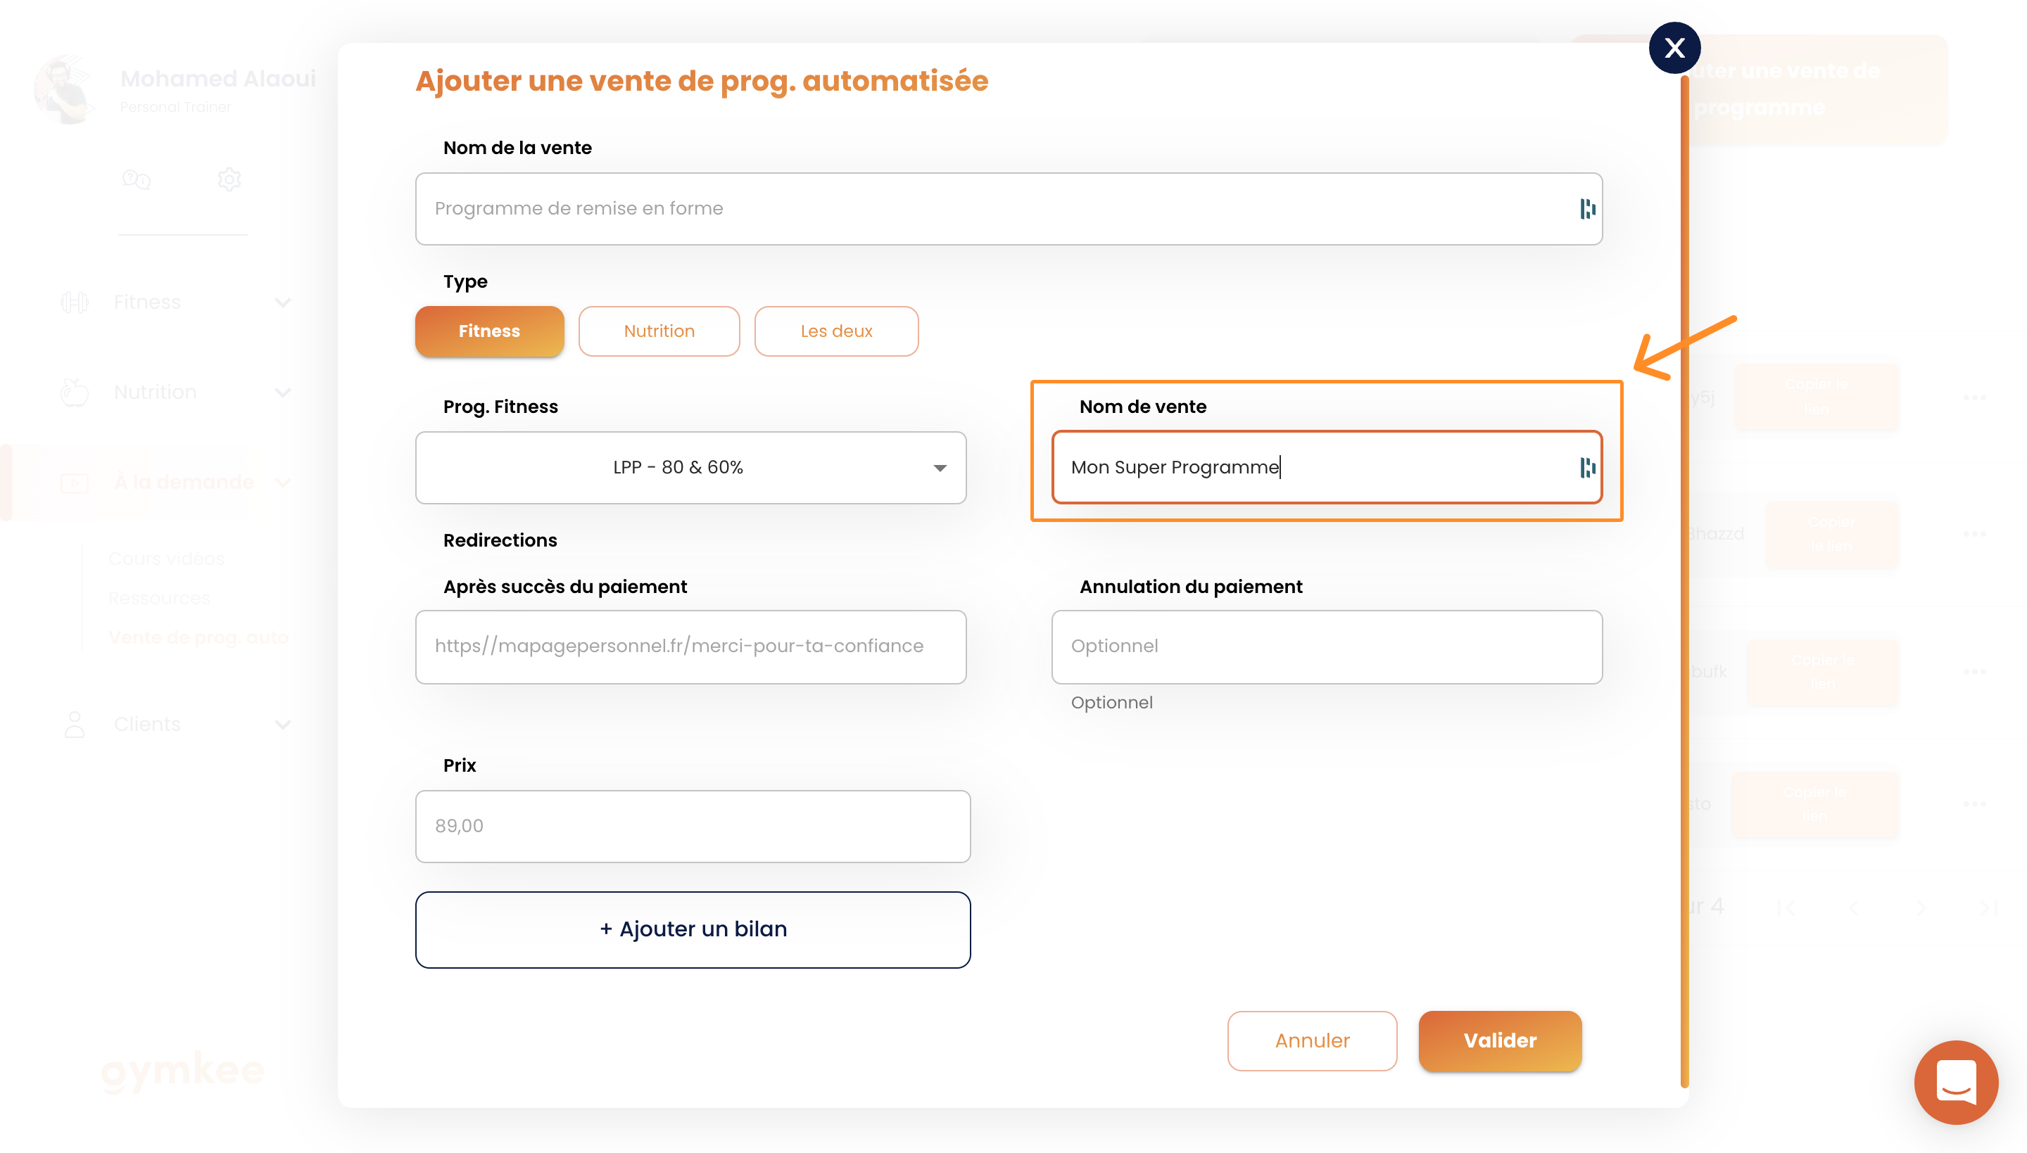Go to previous page in background pagination
Image resolution: width=2027 pixels, height=1153 pixels.
(x=1852, y=907)
